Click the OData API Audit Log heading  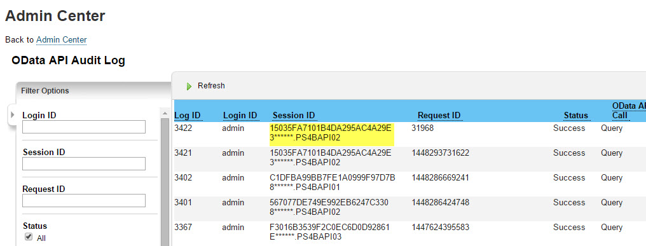[x=69, y=60]
